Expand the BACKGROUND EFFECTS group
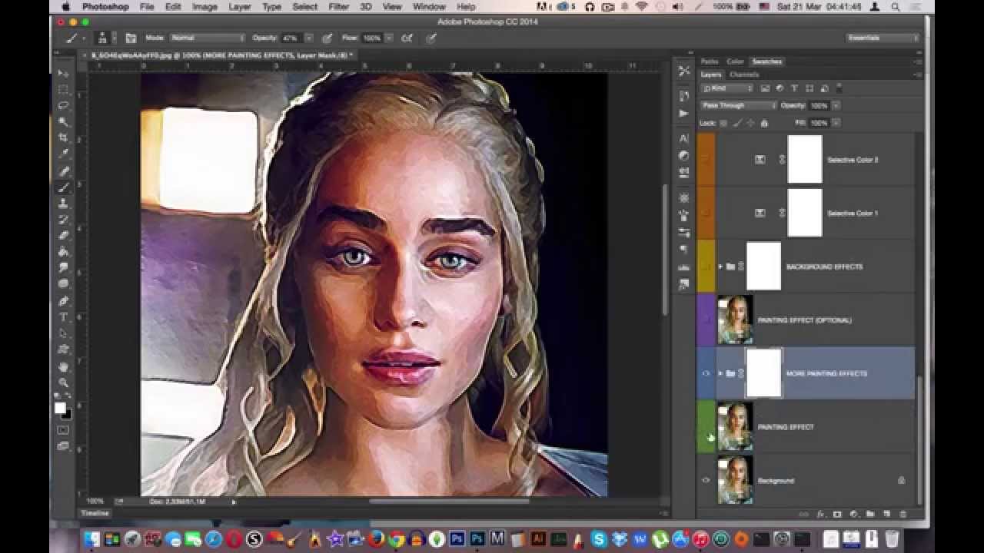 720,267
